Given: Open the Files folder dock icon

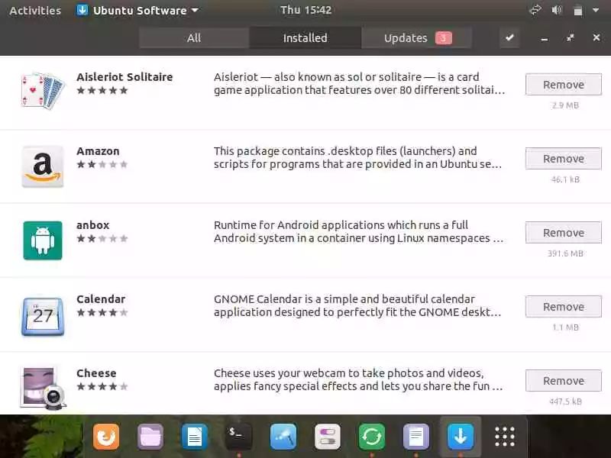Looking at the screenshot, I should (150, 437).
